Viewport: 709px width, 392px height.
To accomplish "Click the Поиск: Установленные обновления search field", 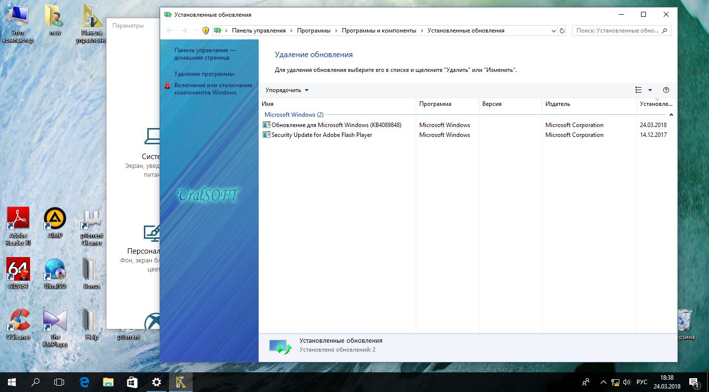I will tap(618, 31).
